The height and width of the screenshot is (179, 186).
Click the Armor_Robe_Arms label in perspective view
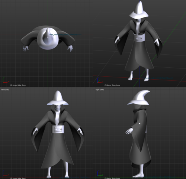[x=112, y=85]
